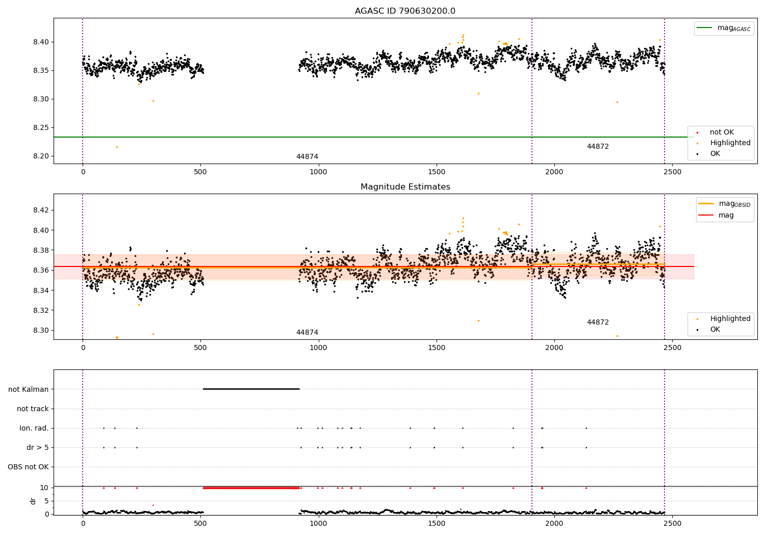Click the 'Magnitude Estimates' title

[405, 187]
